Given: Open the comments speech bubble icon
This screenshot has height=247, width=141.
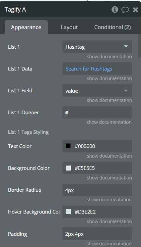Looking at the screenshot, I should 125,10.
